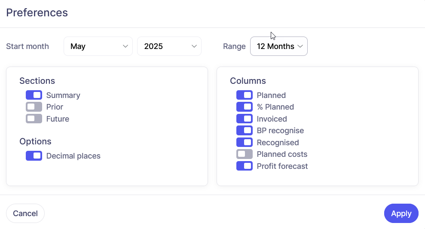This screenshot has width=425, height=229.
Task: Toggle the % Planned column switch
Action: [245, 107]
